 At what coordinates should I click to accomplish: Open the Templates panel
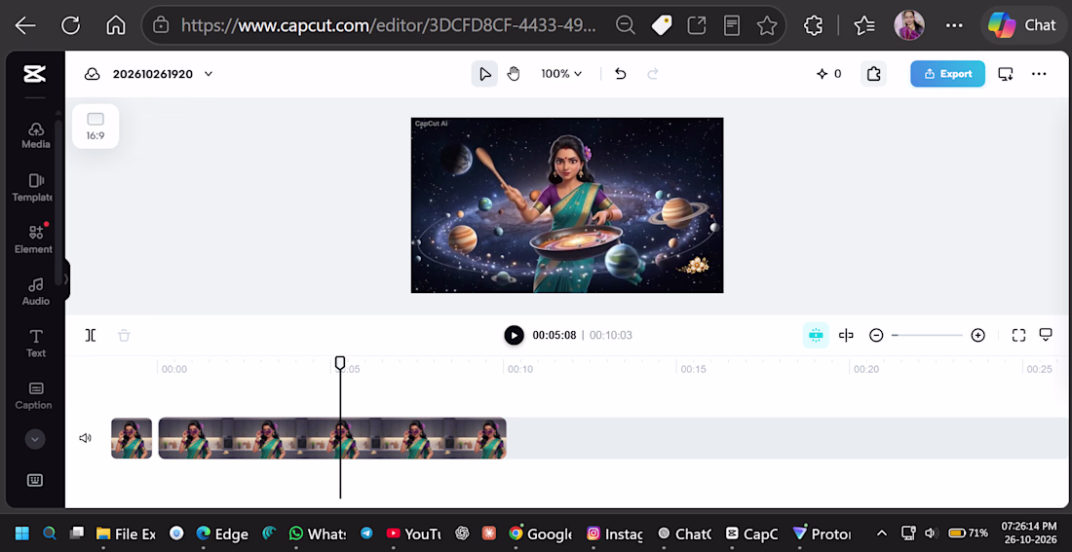[x=33, y=188]
